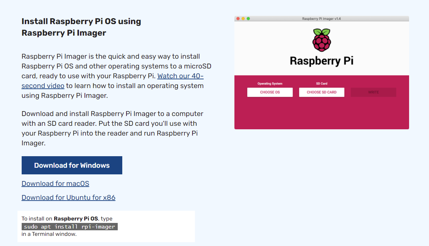Click the red close dot in the Imager window
Image resolution: width=429 pixels, height=246 pixels.
[x=238, y=19]
